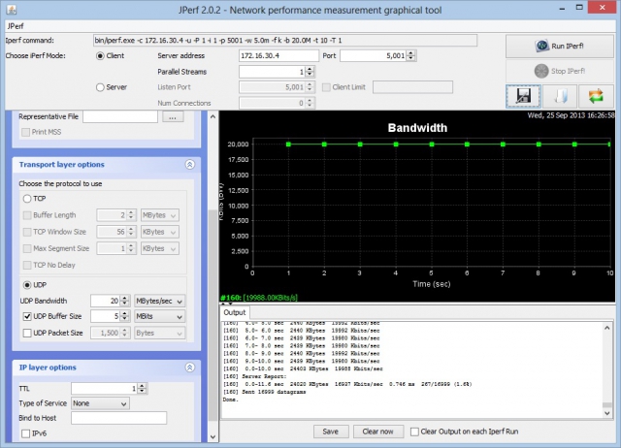Run the IPerf test
Image resolution: width=621 pixels, height=448 pixels.
tap(560, 46)
